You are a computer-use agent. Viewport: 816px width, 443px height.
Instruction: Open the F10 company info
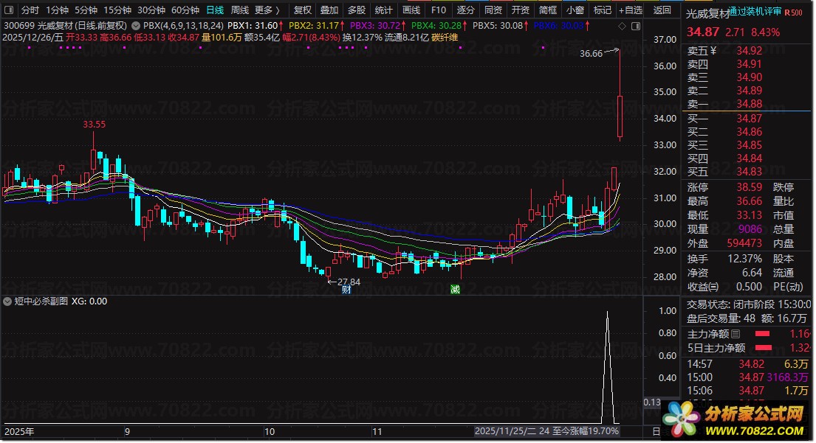click(439, 10)
